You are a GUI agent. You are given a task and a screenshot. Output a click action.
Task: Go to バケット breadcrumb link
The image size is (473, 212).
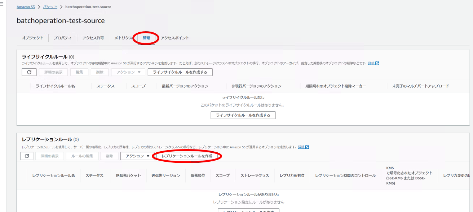coord(50,7)
